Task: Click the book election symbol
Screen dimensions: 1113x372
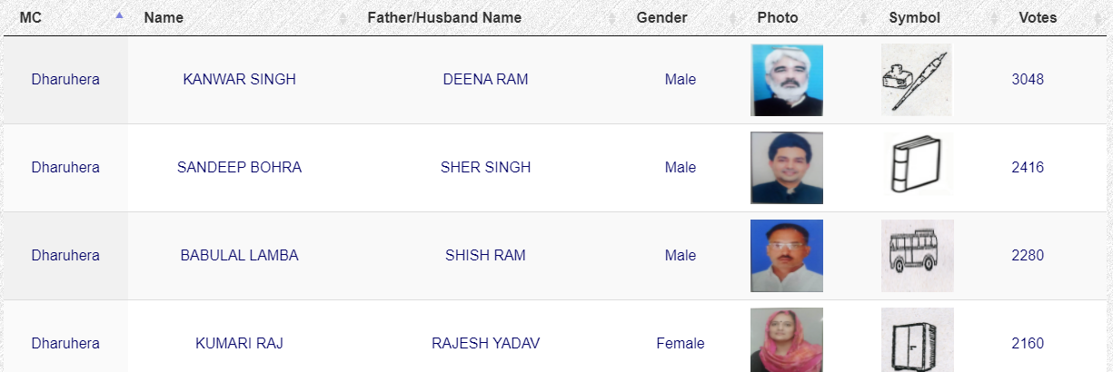Action: pos(916,167)
